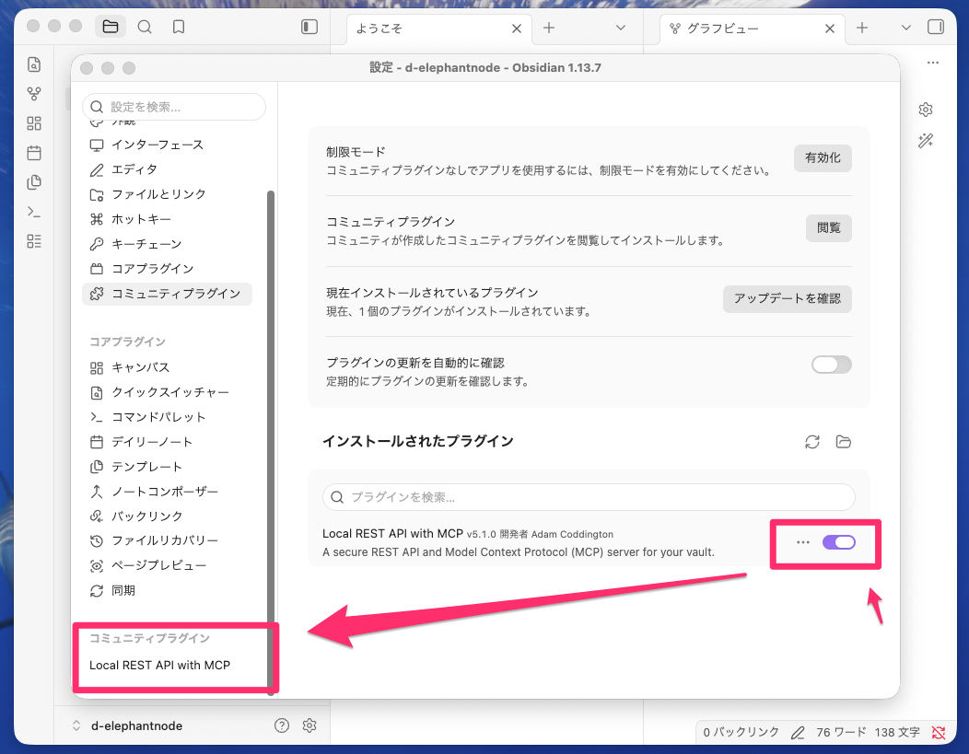Open quick switcher icon in left ribbon
Screen dimensions: 969x754
click(34, 64)
